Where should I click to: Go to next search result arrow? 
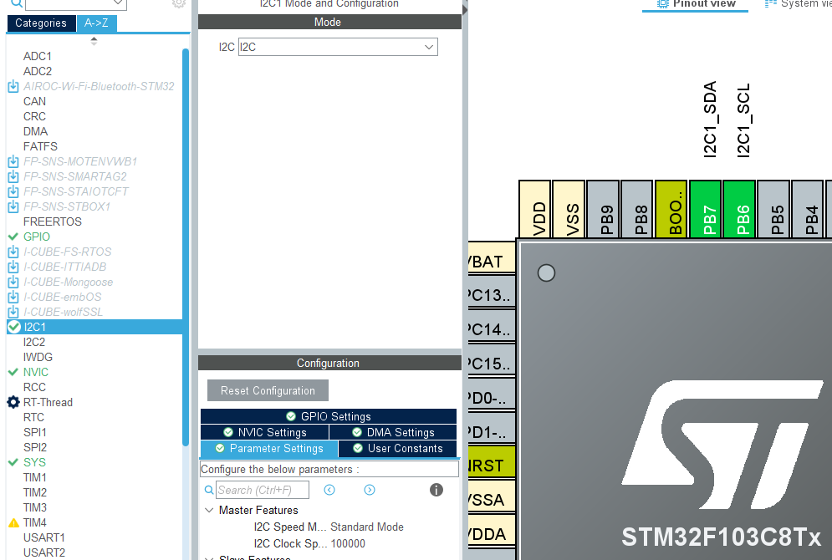point(370,490)
